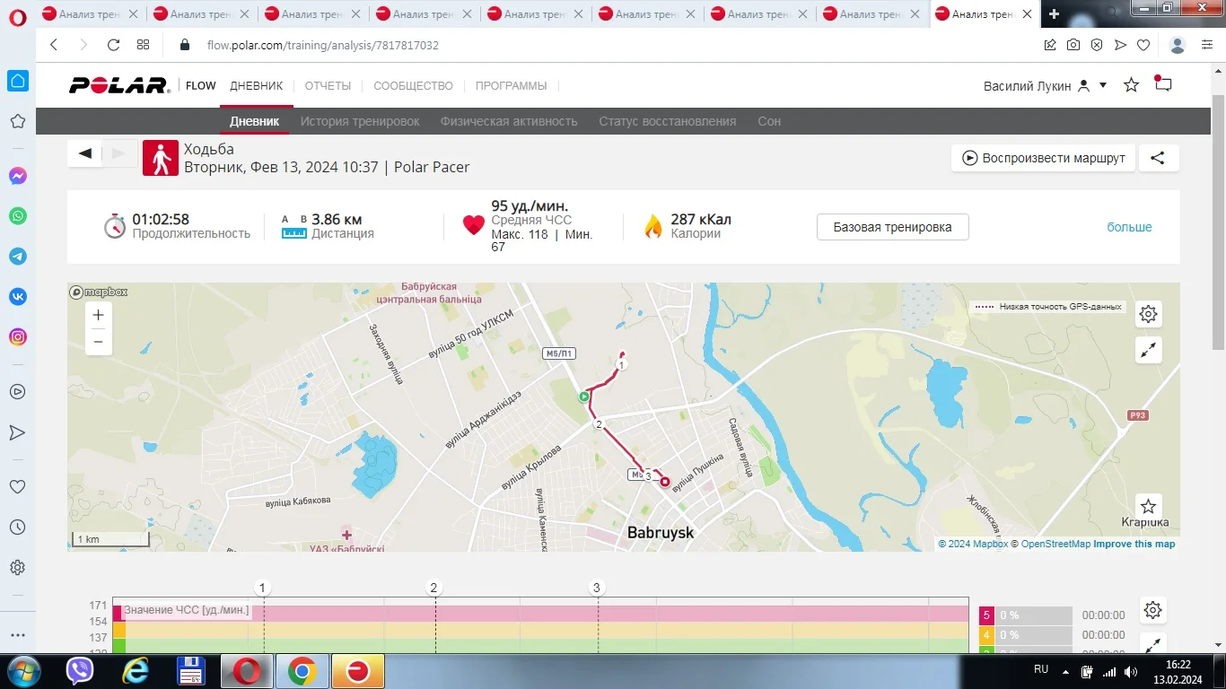The width and height of the screenshot is (1226, 689).
Task: Open Windows Start button
Action: 22,670
